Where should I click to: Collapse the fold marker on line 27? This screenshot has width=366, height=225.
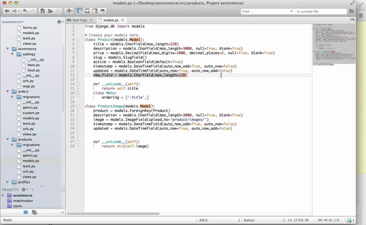click(x=78, y=142)
